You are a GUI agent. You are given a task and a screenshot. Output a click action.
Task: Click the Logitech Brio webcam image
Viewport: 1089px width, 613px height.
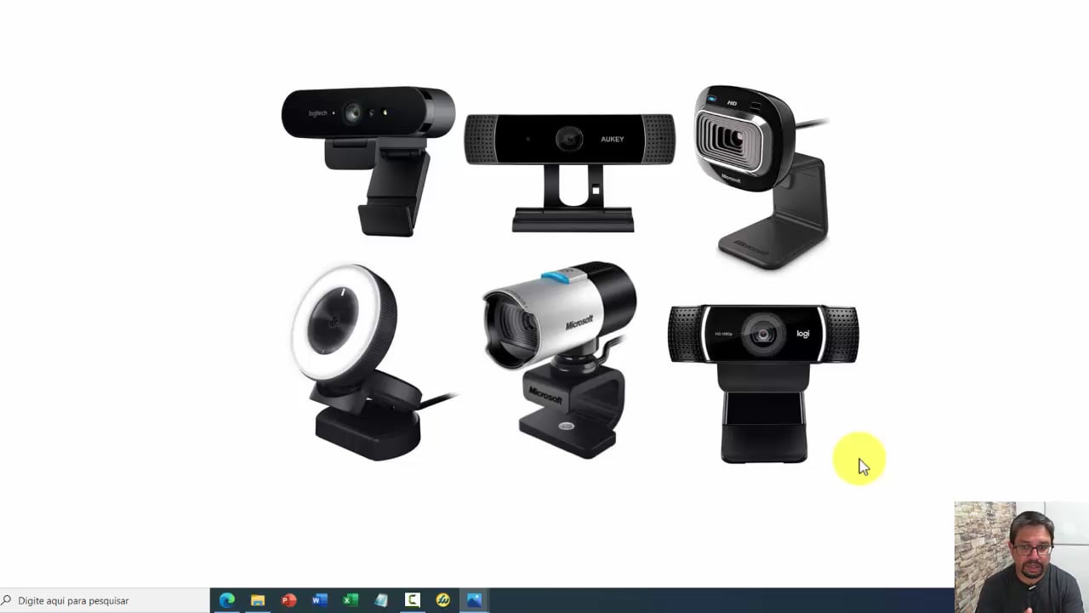coord(368,161)
